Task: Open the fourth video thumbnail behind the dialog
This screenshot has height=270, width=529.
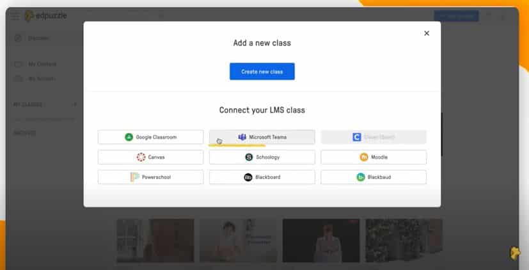Action: 404,241
